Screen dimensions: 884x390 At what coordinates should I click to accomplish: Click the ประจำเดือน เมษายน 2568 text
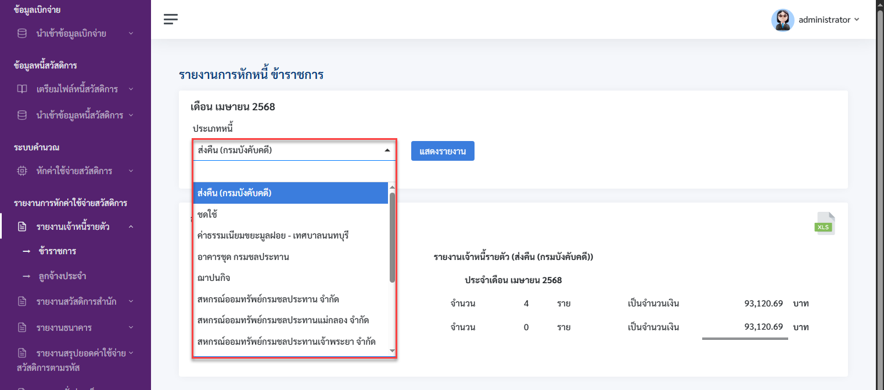(x=513, y=280)
